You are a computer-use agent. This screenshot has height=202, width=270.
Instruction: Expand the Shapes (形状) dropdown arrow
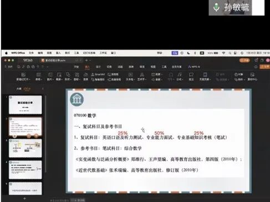click(71, 79)
